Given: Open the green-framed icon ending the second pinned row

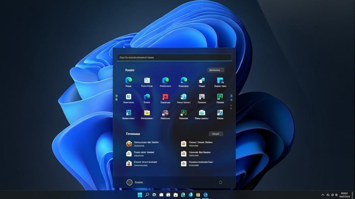Looking at the screenshot, I should pyautogui.click(x=220, y=97).
